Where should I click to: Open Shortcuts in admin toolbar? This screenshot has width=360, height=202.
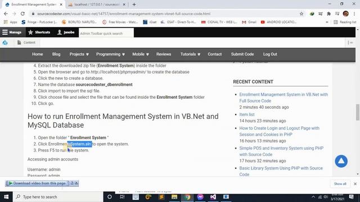point(39,33)
